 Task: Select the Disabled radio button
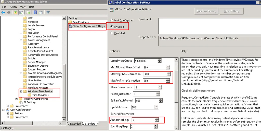click(112, 33)
